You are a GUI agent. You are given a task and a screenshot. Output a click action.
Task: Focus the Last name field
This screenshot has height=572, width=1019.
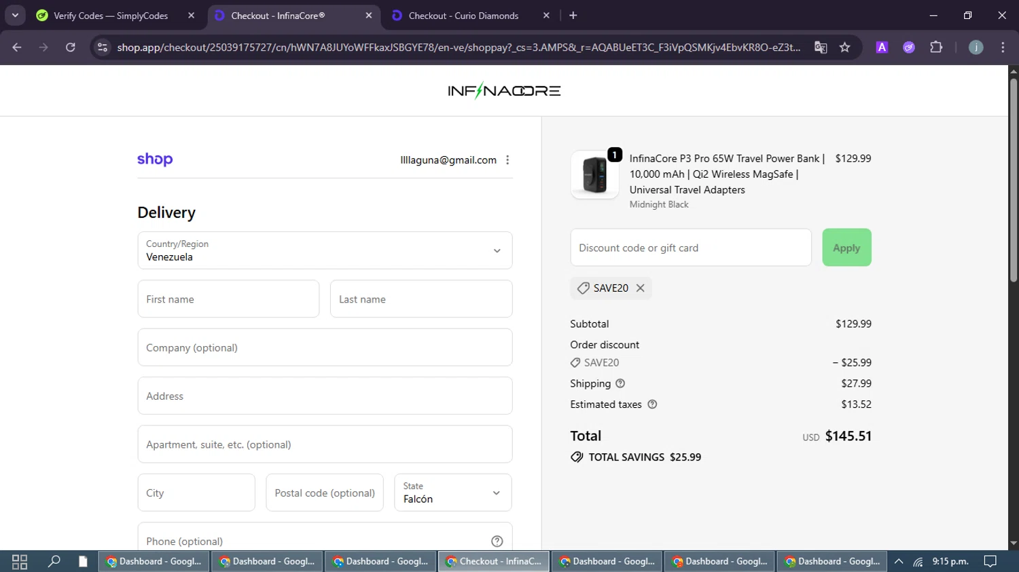pos(421,299)
